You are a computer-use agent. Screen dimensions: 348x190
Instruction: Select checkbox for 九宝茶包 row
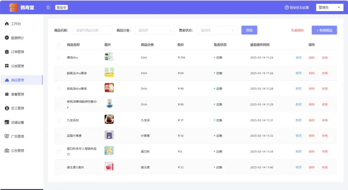click(x=58, y=120)
